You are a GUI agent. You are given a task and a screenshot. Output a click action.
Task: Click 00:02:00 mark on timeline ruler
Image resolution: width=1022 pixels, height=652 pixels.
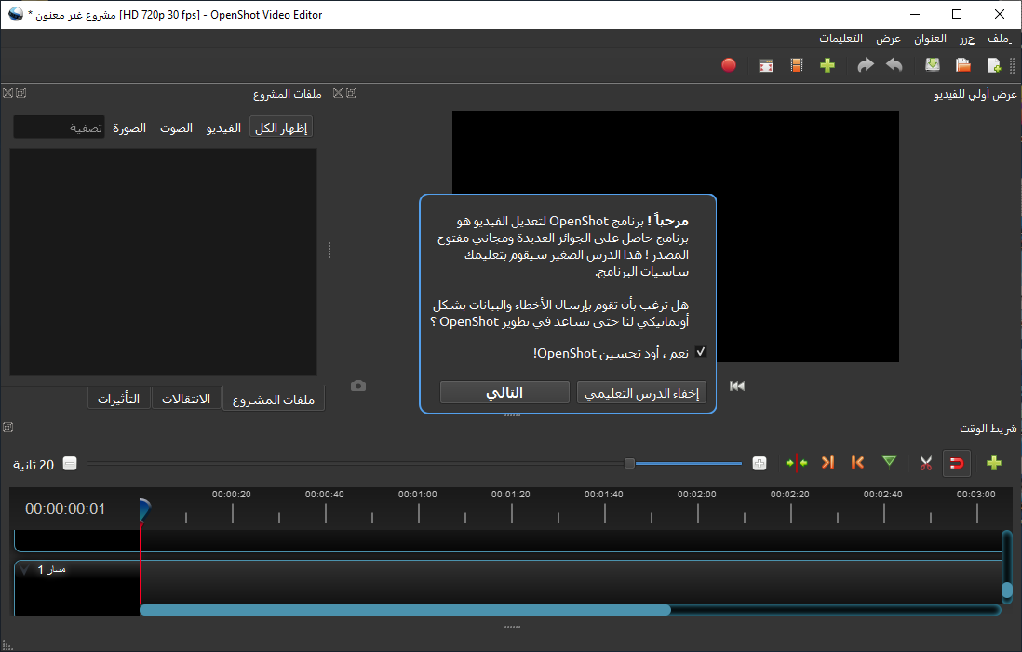tap(697, 495)
